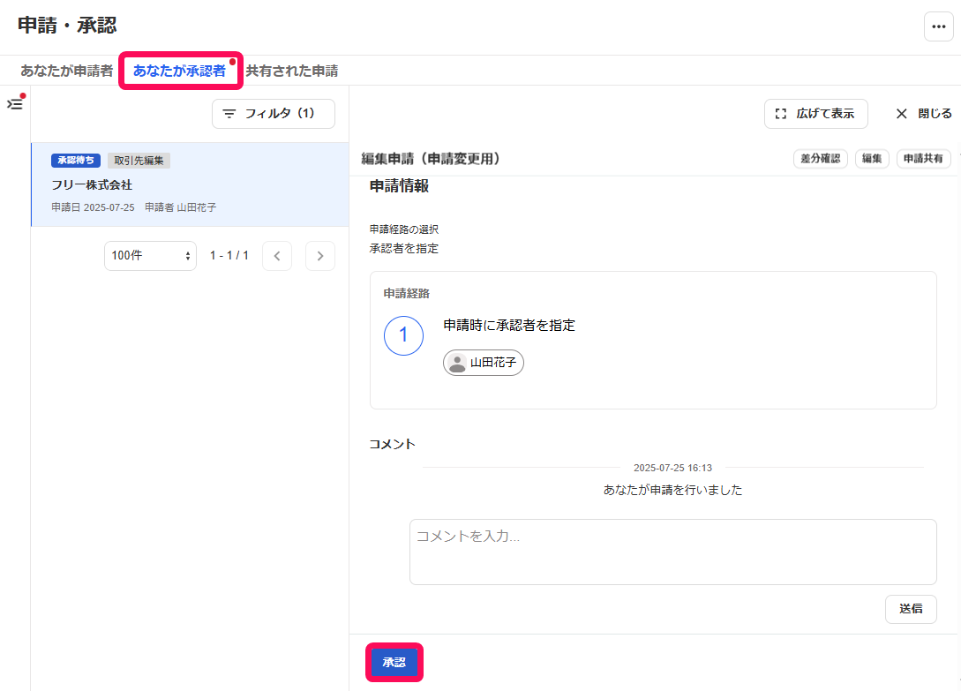
Task: Go to previous page of results
Action: (x=277, y=256)
